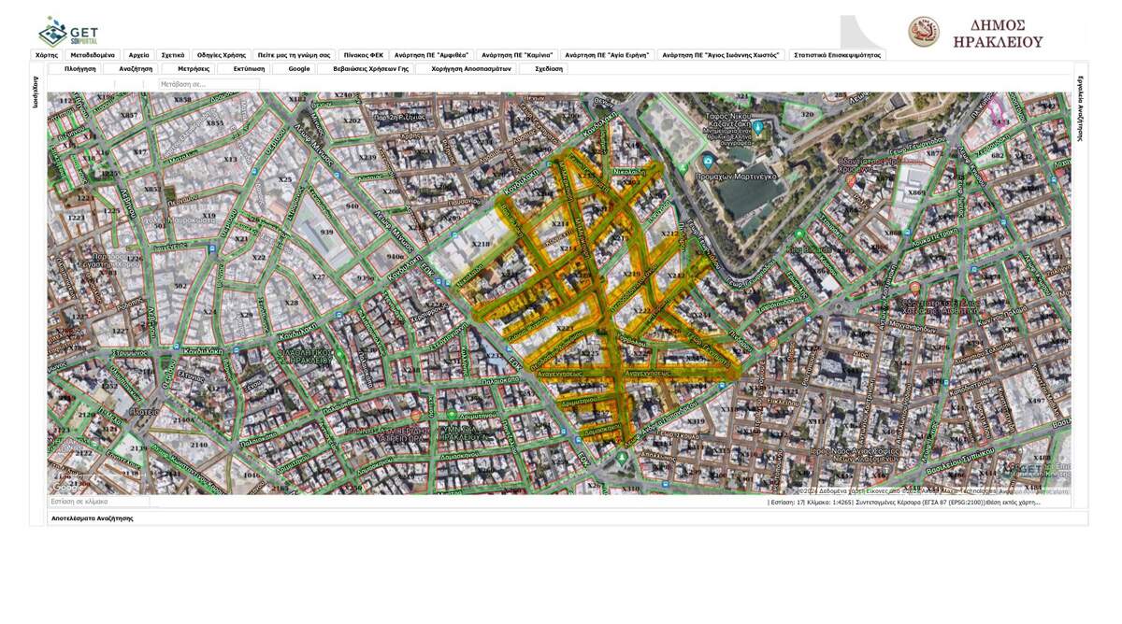Switch to the Πίνακας ΦΕΚ tab
Screen dimensions: 1122x624
[363, 55]
